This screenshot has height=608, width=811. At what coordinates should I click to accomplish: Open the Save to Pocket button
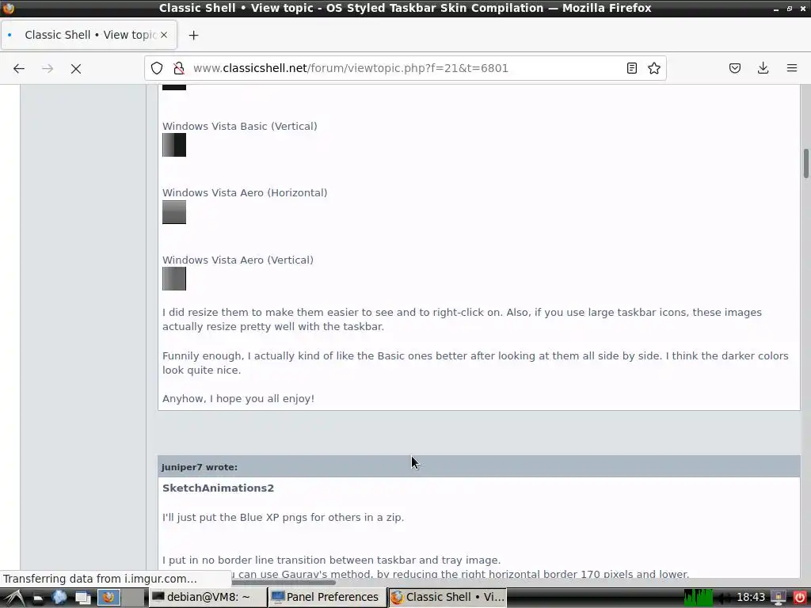pyautogui.click(x=735, y=68)
